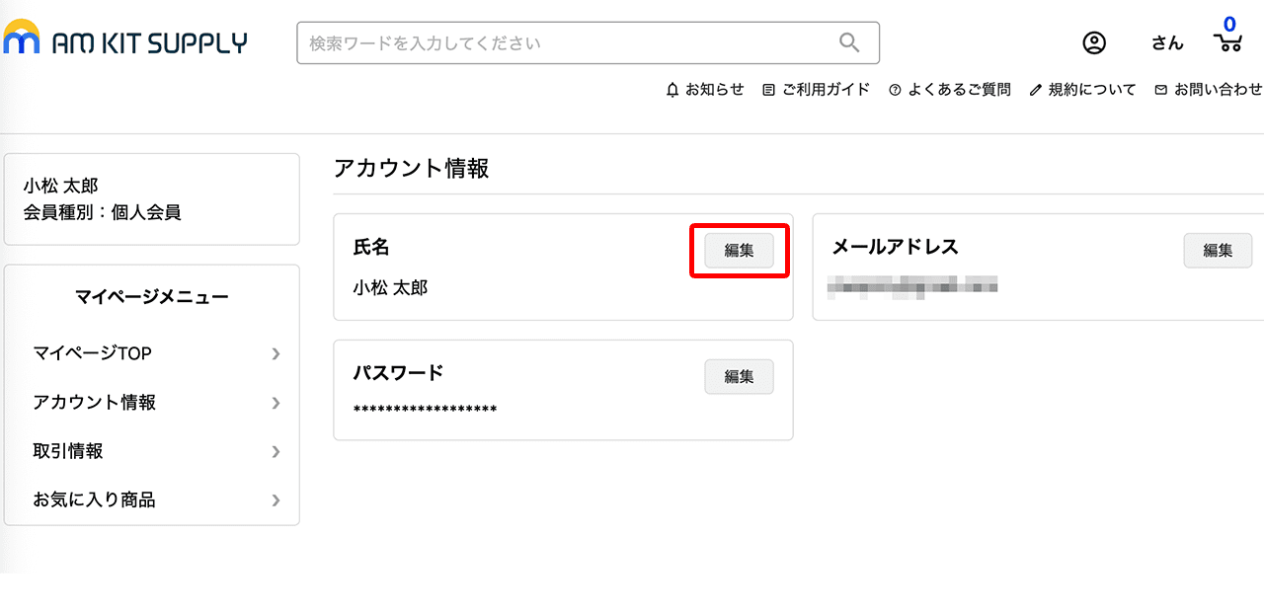The width and height of the screenshot is (1264, 614).
Task: Click the bell icon next to お知らせ
Action: [x=673, y=89]
